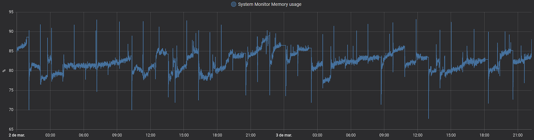The image size is (534, 140).
Task: Click the 03:00 label after 3 de mar.
Action: click(317, 135)
